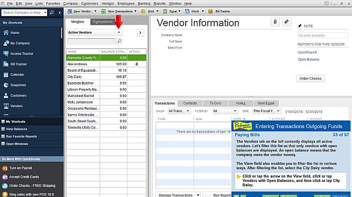Screen dimensions: 352x197
Task: Click the paperclip in Alex Andrews row
Action: 137,64
